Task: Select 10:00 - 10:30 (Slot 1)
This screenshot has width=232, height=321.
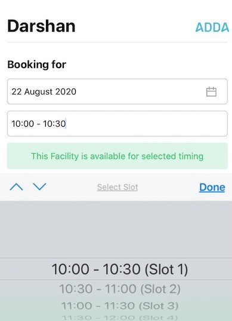Action: click(120, 269)
